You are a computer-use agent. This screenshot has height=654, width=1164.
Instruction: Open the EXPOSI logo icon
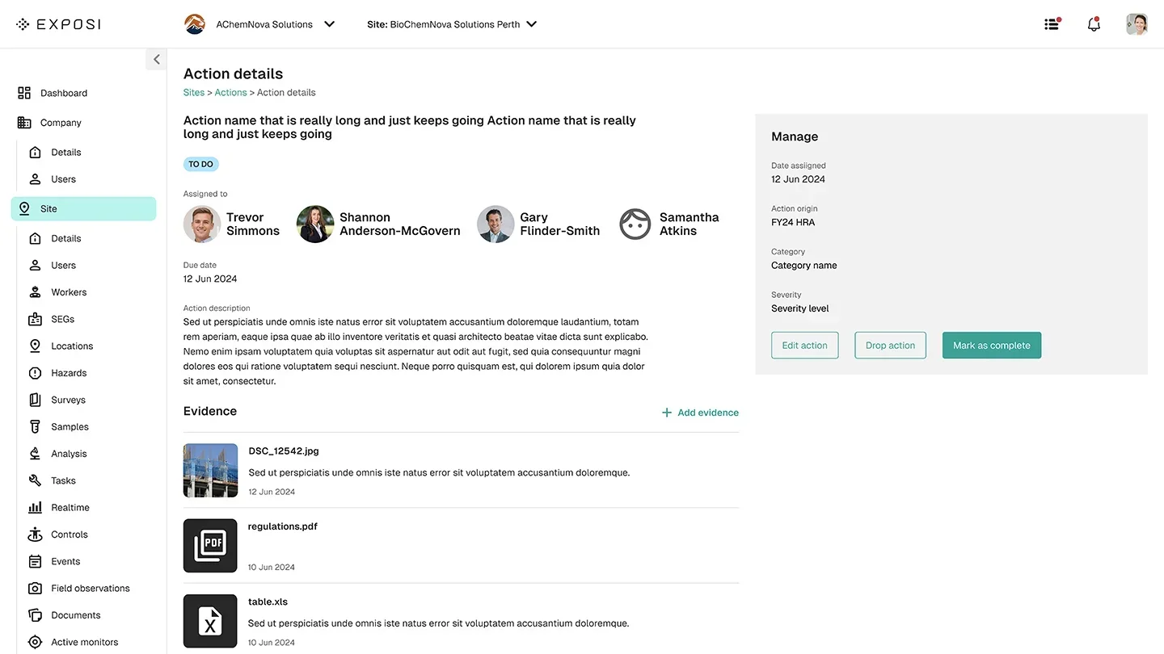click(x=21, y=24)
